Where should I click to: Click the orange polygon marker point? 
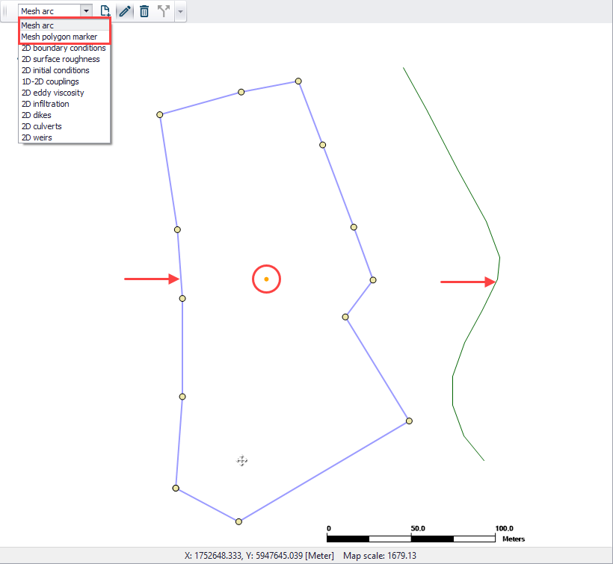point(266,279)
